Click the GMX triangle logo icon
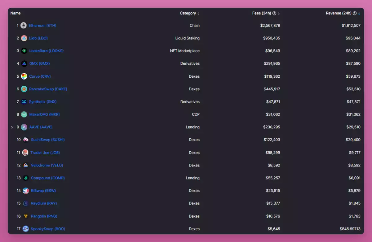 pyautogui.click(x=24, y=64)
